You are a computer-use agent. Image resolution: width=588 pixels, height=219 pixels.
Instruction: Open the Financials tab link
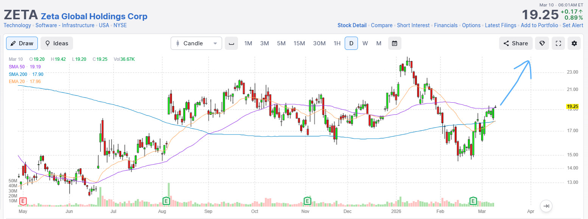point(446,25)
